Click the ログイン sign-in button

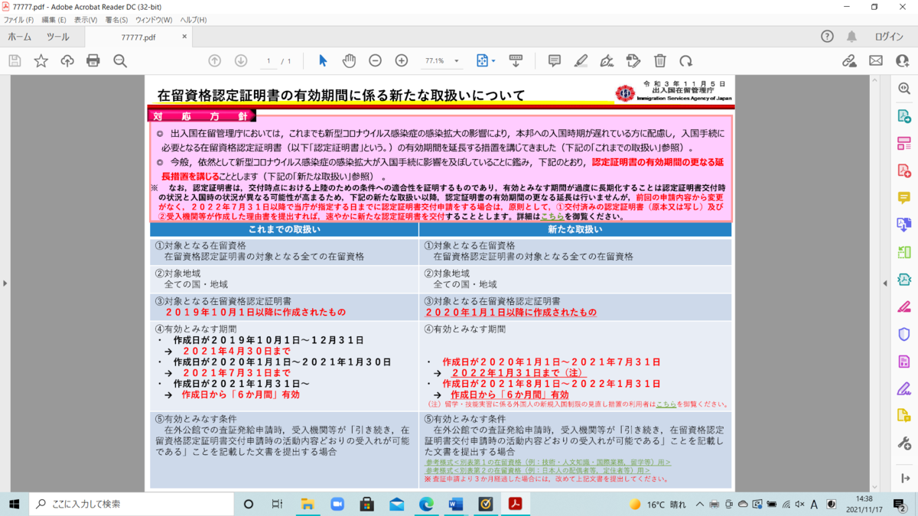tap(889, 37)
